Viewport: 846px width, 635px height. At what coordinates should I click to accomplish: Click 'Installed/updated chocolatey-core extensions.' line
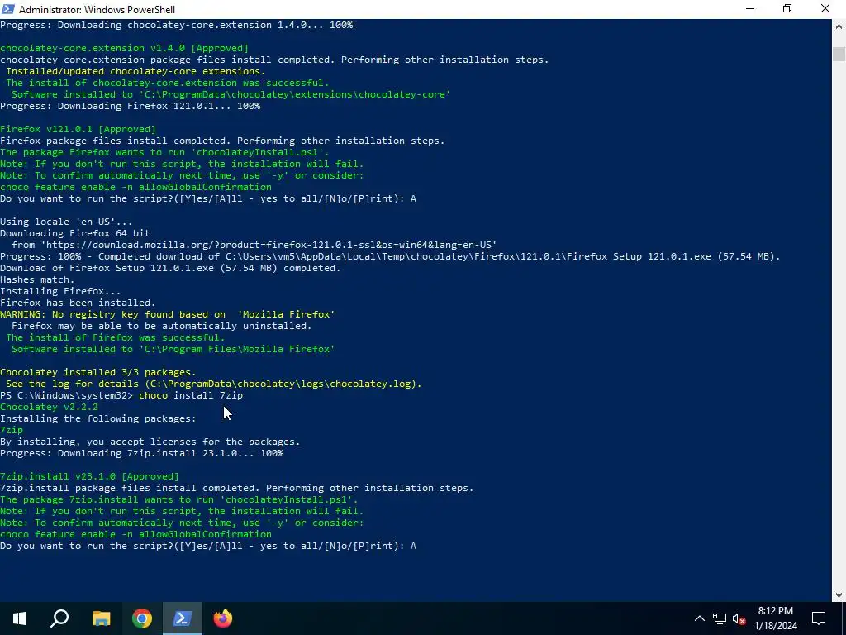click(135, 71)
